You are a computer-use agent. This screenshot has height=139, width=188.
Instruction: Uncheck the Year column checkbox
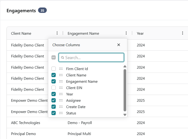54,94
